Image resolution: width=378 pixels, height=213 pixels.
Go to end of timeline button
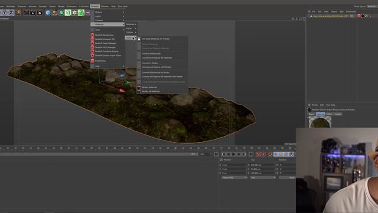[x=251, y=154]
